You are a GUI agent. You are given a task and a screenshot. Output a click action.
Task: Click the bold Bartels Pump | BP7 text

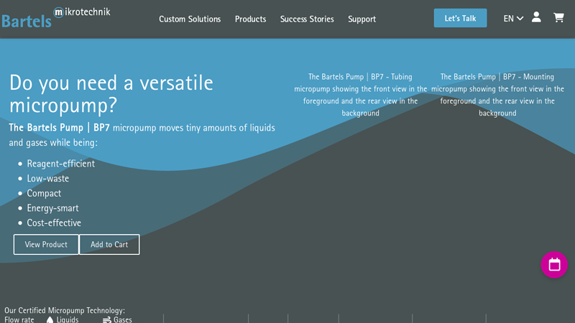pyautogui.click(x=59, y=128)
